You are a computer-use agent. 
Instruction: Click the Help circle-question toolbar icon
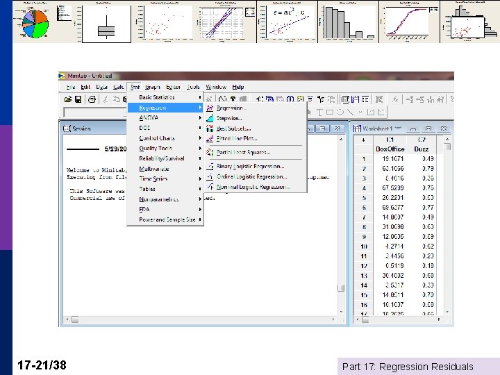point(290,99)
